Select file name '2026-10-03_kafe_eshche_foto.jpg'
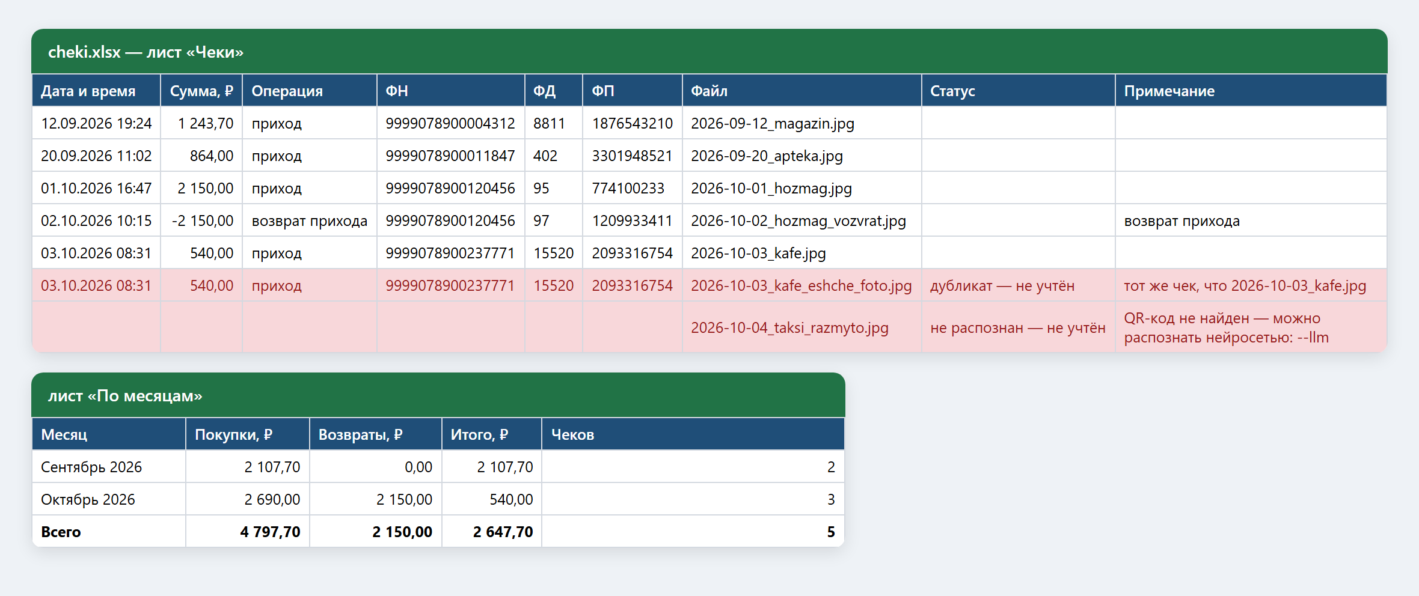Screen dimensions: 1419x596 [x=801, y=286]
